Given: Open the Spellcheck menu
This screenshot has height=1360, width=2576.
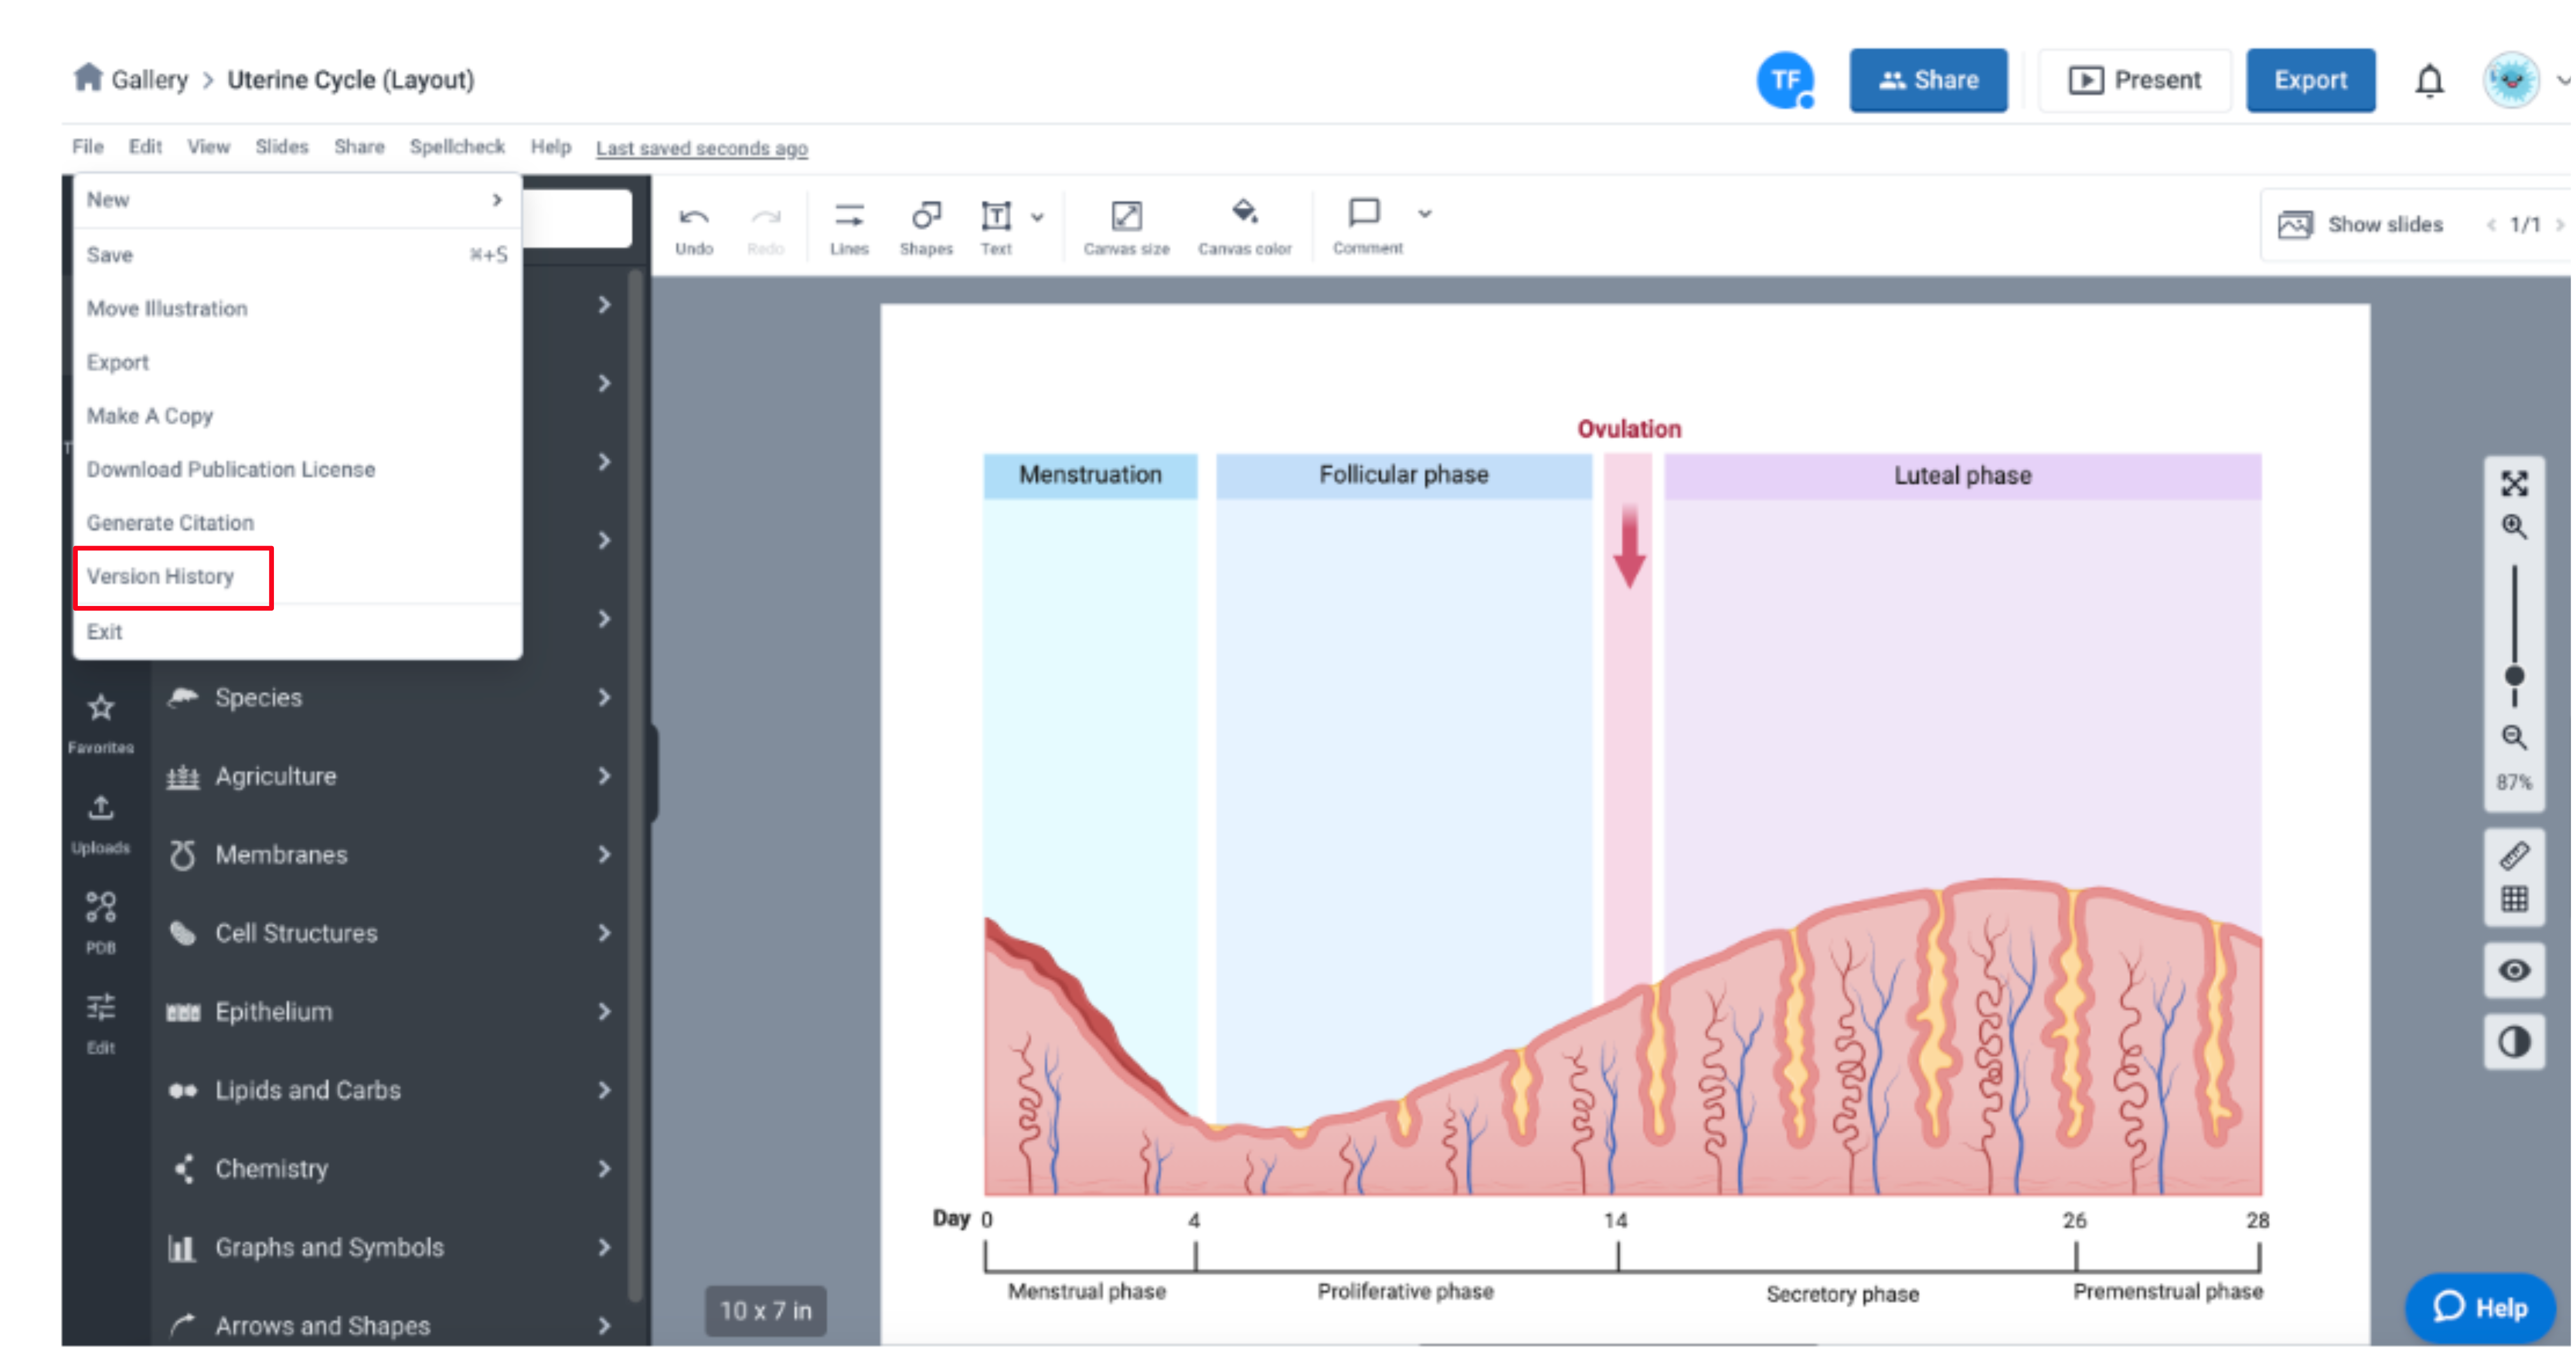Looking at the screenshot, I should [x=457, y=147].
